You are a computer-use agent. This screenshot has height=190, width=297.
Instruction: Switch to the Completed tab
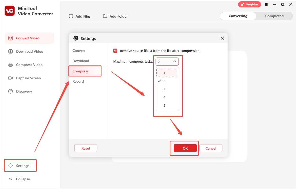point(274,16)
